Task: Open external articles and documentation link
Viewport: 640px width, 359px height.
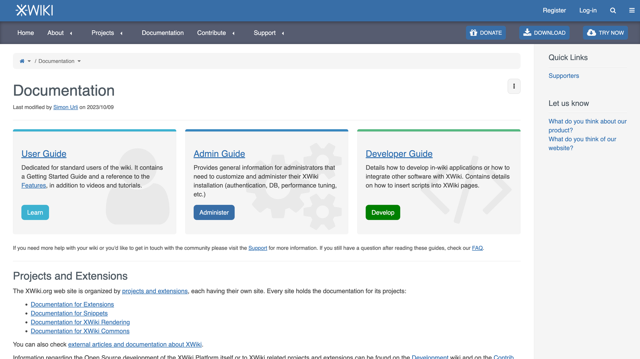Action: point(135,345)
